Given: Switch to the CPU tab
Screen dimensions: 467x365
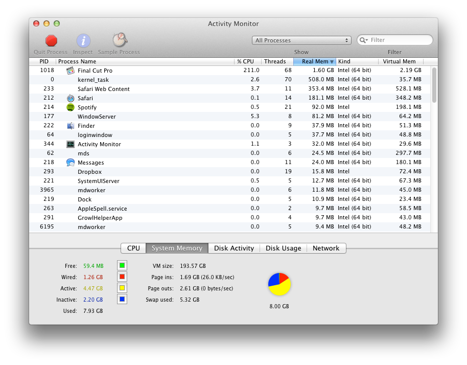Looking at the screenshot, I should click(x=133, y=248).
